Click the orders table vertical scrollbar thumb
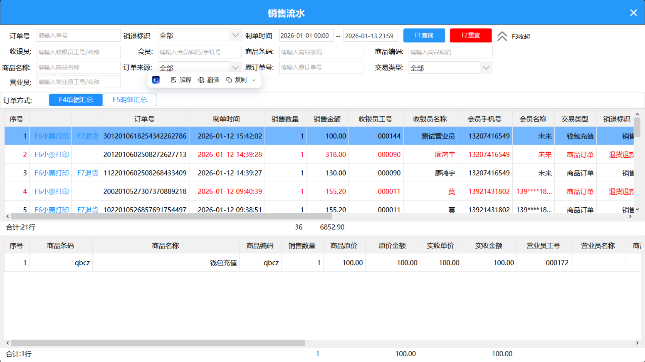The height and width of the screenshot is (362, 645). pyautogui.click(x=637, y=127)
